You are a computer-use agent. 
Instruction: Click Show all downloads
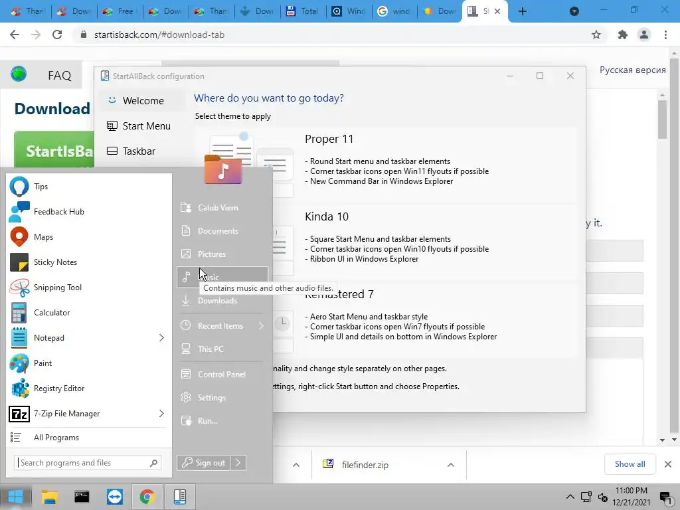pyautogui.click(x=630, y=464)
